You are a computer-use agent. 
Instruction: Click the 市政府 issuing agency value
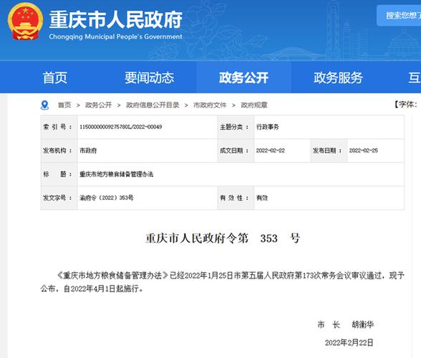(88, 150)
